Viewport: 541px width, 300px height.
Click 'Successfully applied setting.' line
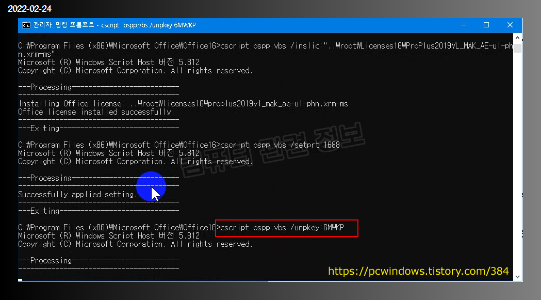(x=78, y=195)
